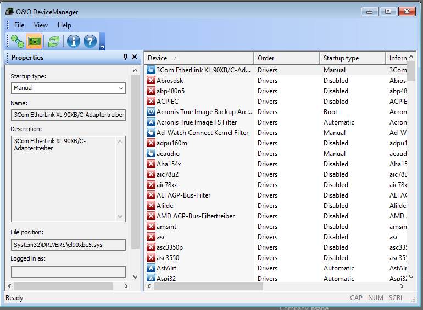This screenshot has width=423, height=310.
Task: Open the Startup type dropdown
Action: coord(68,88)
